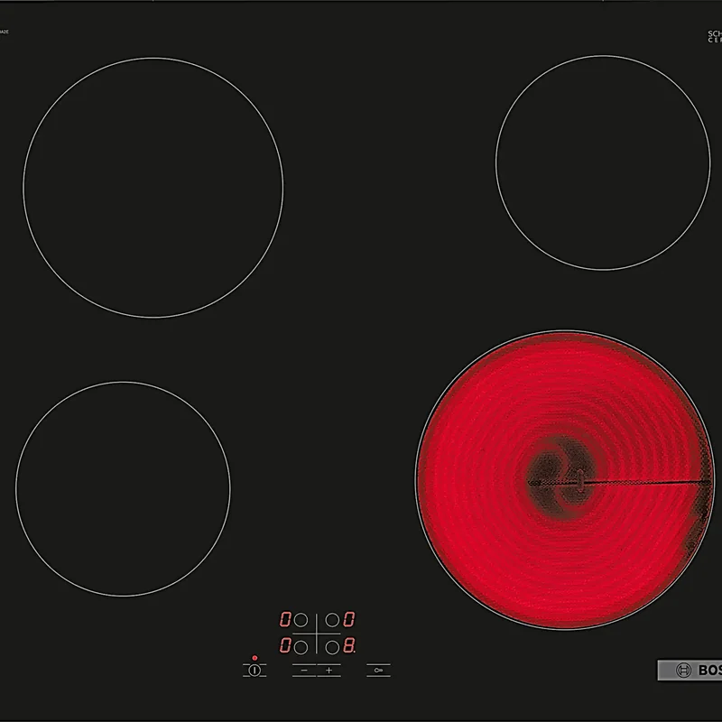Select the rear-right cooking zone circle key

pyautogui.click(x=332, y=620)
